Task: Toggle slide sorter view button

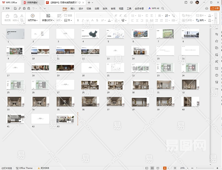Action: [x=152, y=168]
